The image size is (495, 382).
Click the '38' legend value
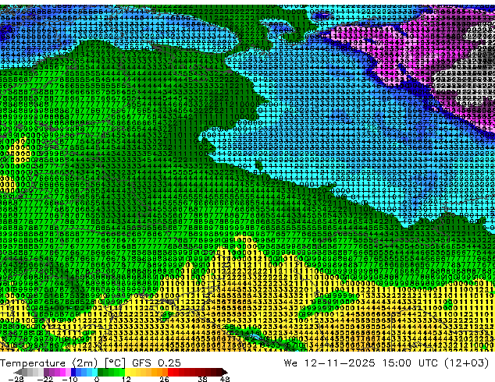coord(203,379)
